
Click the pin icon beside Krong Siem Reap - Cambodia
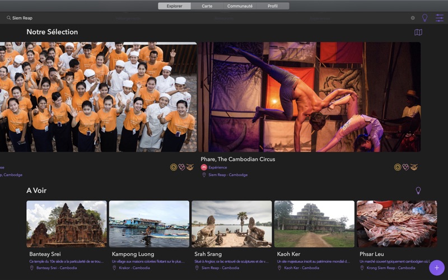point(362,268)
